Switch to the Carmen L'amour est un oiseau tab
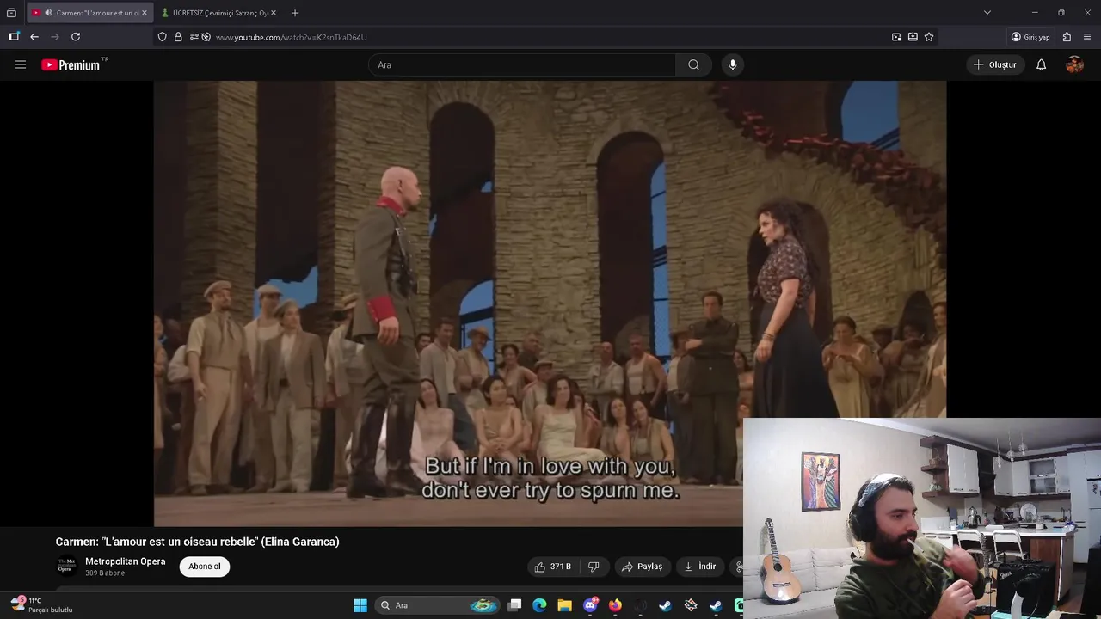This screenshot has height=619, width=1101. [90, 13]
